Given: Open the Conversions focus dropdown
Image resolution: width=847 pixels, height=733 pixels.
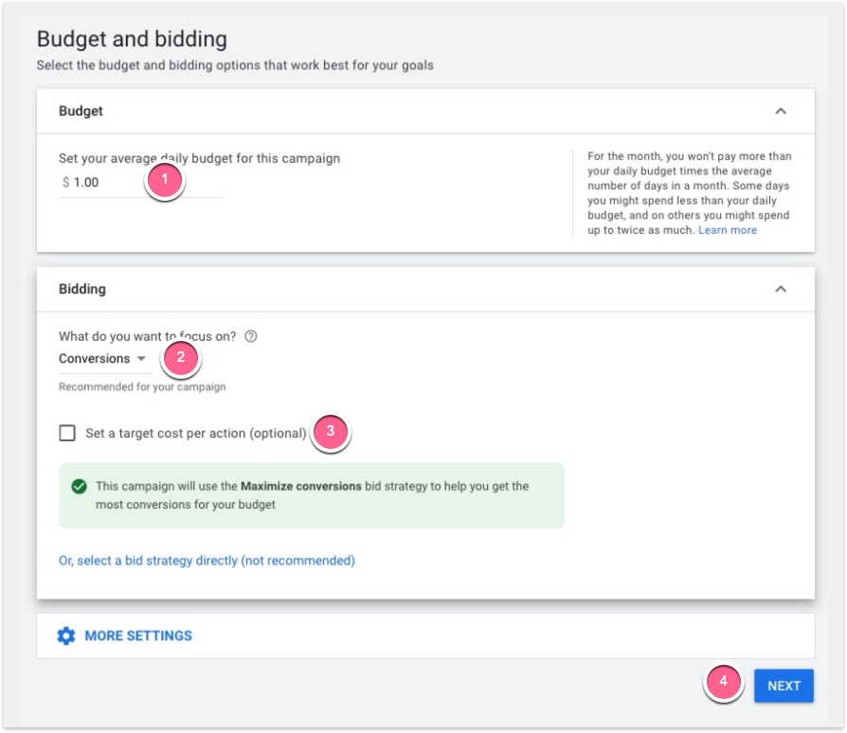Looking at the screenshot, I should point(102,359).
